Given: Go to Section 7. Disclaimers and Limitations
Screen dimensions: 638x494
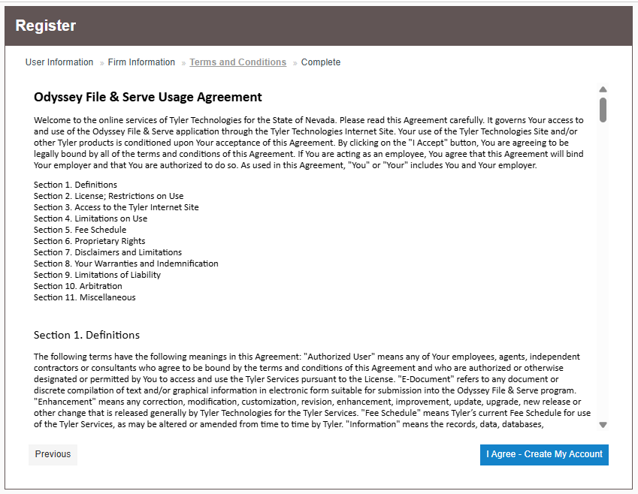Looking at the screenshot, I should (107, 252).
